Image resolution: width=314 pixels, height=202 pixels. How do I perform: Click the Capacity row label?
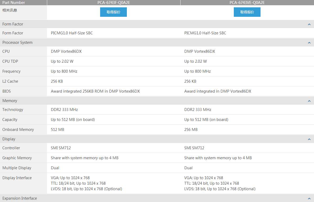(x=10, y=120)
